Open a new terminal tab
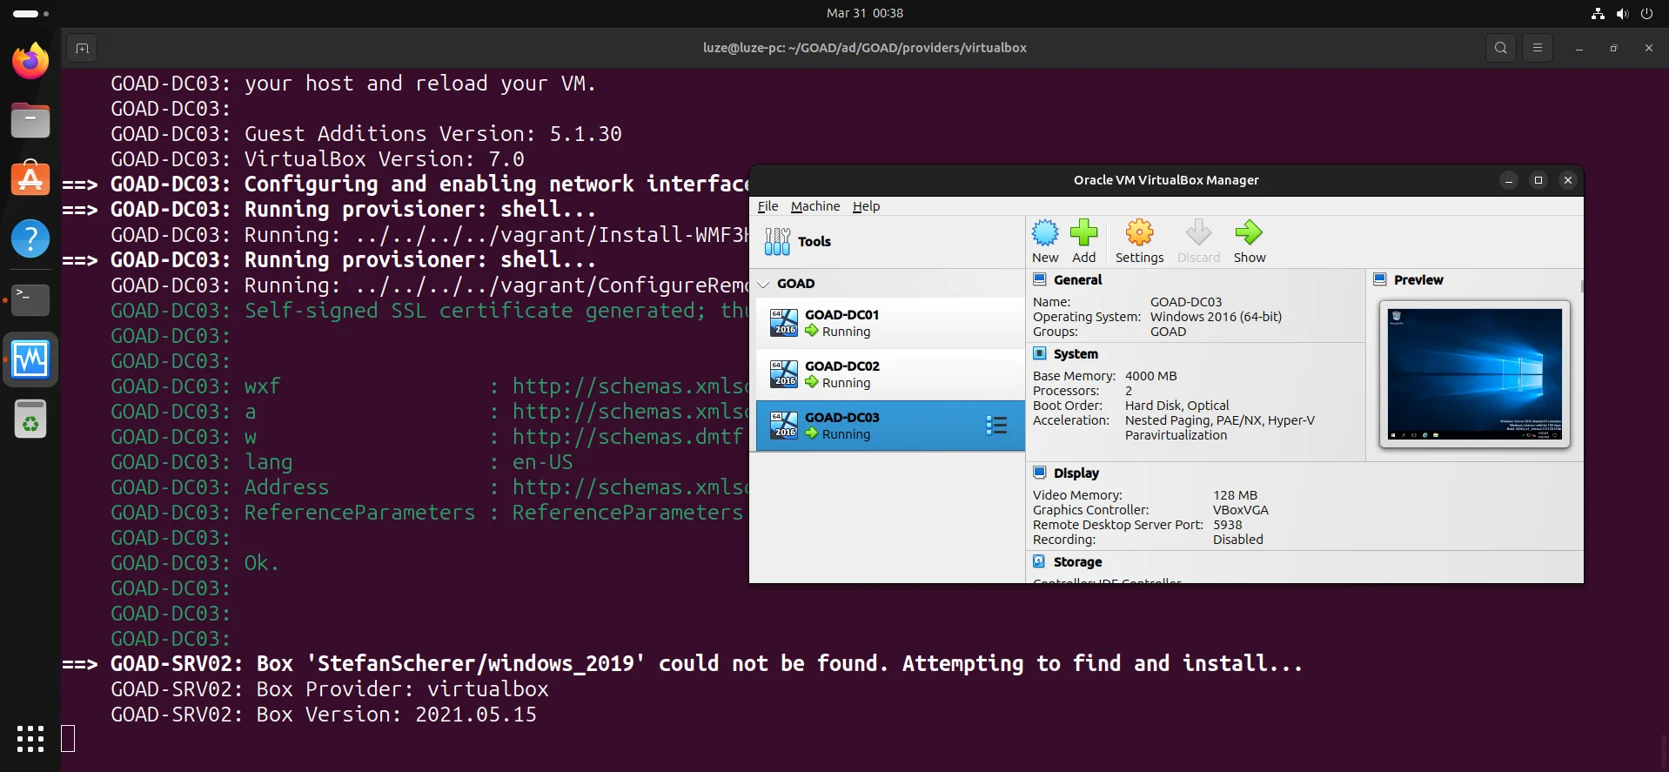This screenshot has height=772, width=1669. tap(82, 48)
